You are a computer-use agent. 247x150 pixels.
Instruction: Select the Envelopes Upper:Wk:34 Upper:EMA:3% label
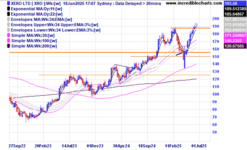(55, 25)
